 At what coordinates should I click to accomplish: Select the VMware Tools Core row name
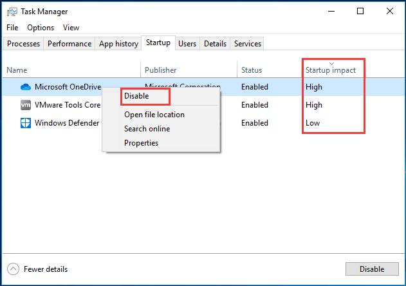(x=68, y=105)
